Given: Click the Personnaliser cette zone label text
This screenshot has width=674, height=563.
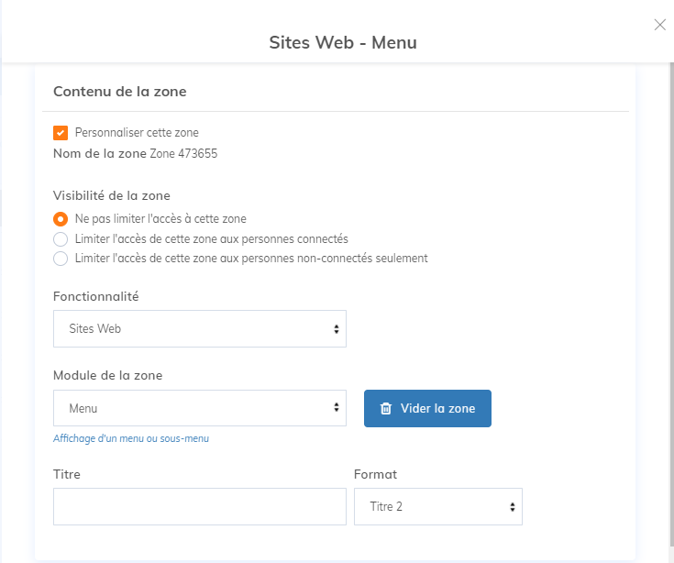Looking at the screenshot, I should [x=137, y=133].
